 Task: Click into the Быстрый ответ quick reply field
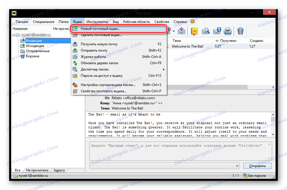click(x=178, y=151)
